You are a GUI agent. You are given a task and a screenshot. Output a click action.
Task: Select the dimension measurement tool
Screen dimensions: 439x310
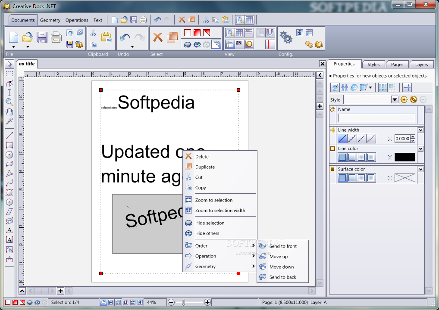(x=9, y=259)
